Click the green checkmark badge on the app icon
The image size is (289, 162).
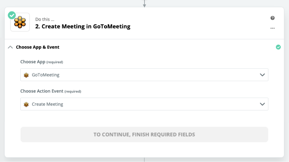12,15
